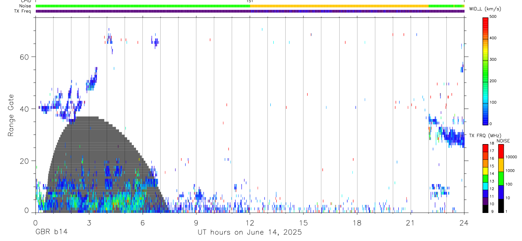This screenshot has height=241, width=522.
Task: Click the '13' tick on the TX FRQ scale
Action: coord(492,181)
